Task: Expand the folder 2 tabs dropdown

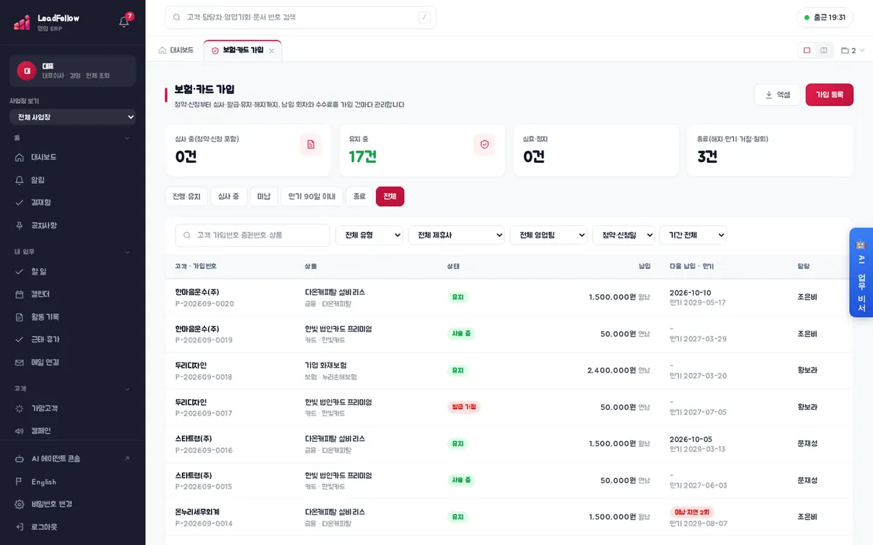Action: [853, 51]
